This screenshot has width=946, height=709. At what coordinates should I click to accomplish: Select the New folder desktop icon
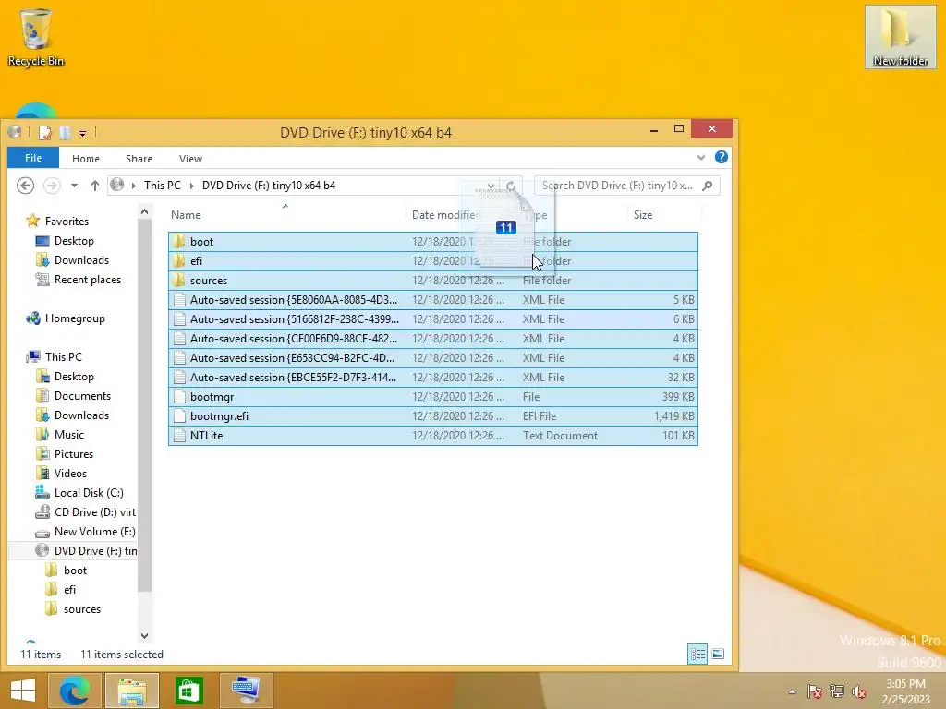900,37
